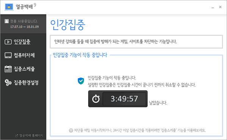Close the 열공백배 window
Viewport: 227px width, 140px height.
pyautogui.click(x=220, y=7)
